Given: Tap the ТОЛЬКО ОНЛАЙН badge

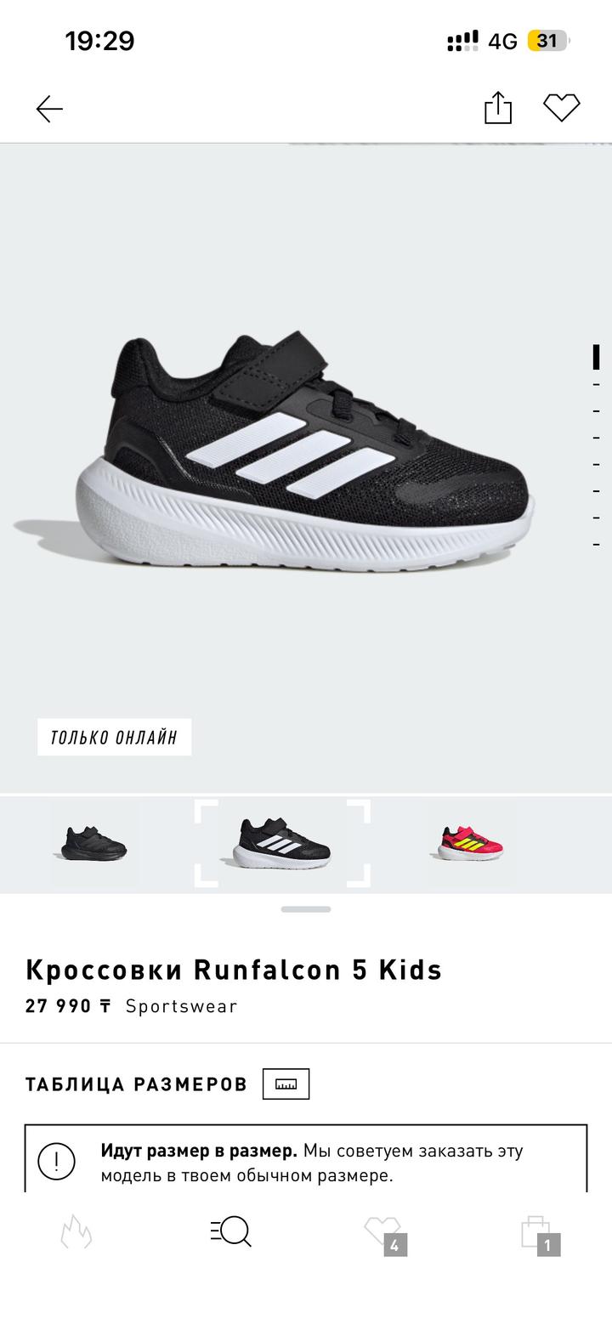Looking at the screenshot, I should (x=114, y=737).
